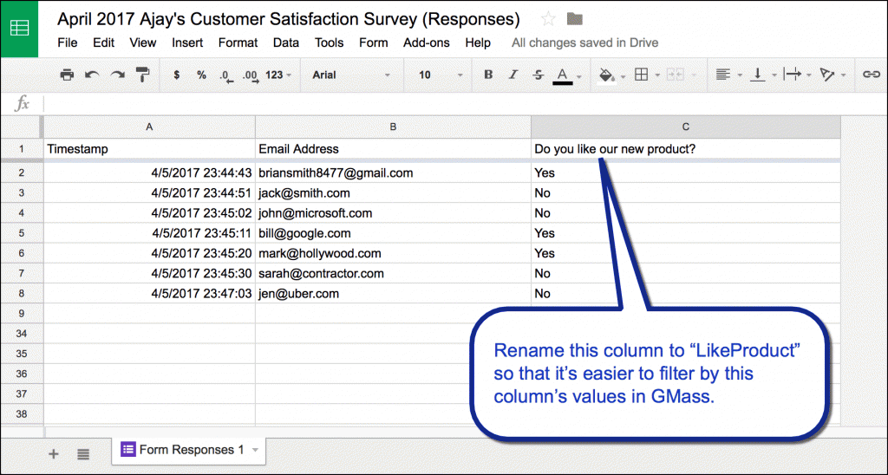888x475 pixels.
Task: Click All changes saved in Drive
Action: pyautogui.click(x=584, y=42)
